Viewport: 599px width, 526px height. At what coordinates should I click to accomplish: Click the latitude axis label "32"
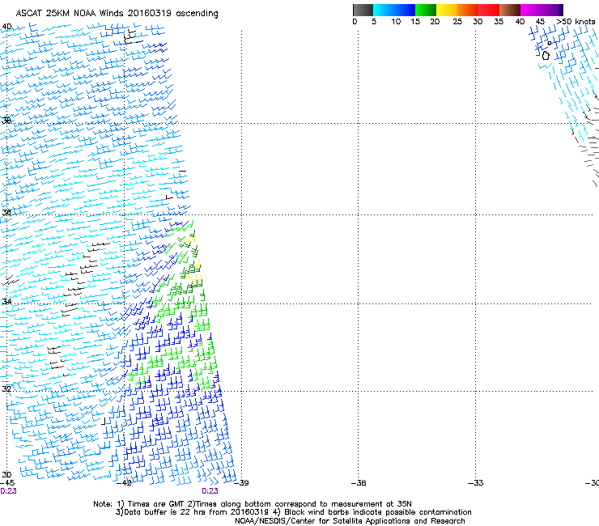pyautogui.click(x=6, y=388)
